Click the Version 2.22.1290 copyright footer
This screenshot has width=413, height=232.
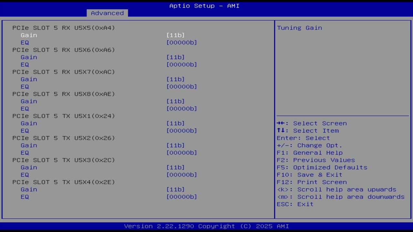[x=206, y=226]
